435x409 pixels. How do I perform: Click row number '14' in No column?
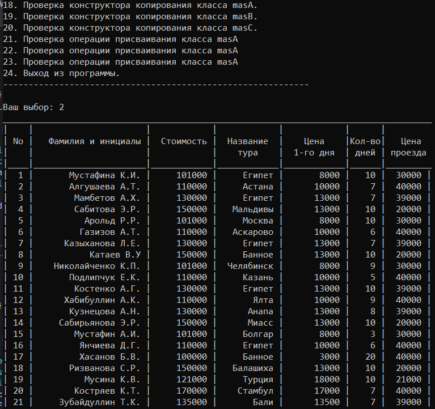pos(18,323)
